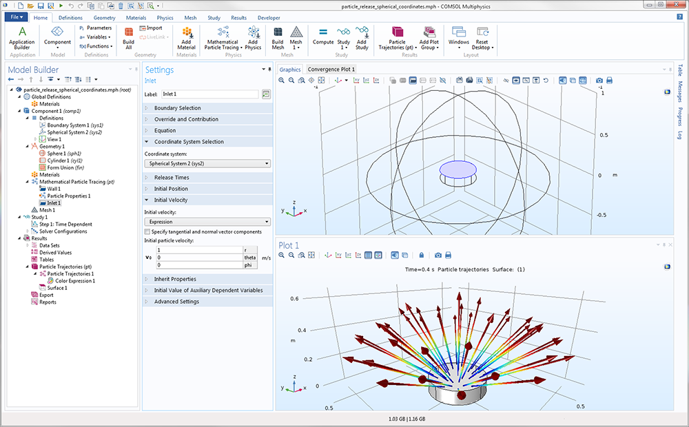
Task: Open the Initial velocity Expression dropdown
Action: 207,222
